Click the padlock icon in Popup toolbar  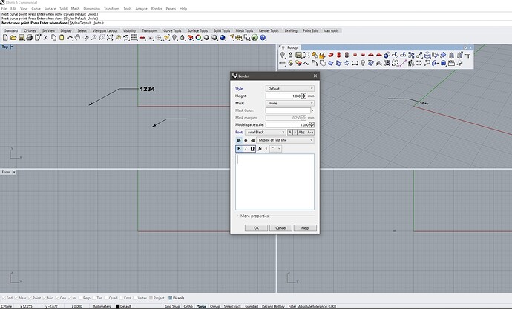click(x=290, y=55)
